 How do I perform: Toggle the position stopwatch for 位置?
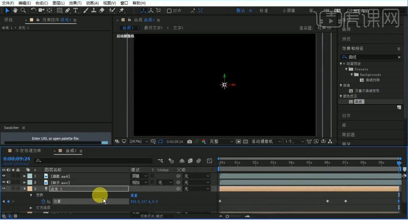click(x=43, y=201)
